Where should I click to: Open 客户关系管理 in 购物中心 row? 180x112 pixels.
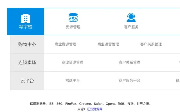click(151, 44)
